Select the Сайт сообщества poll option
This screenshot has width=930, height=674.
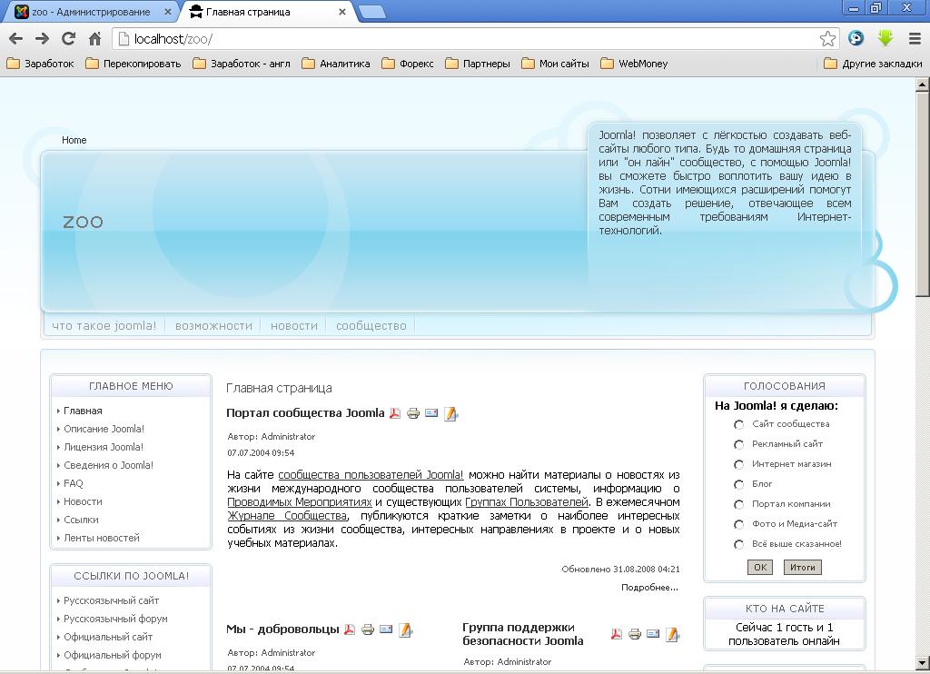[739, 425]
